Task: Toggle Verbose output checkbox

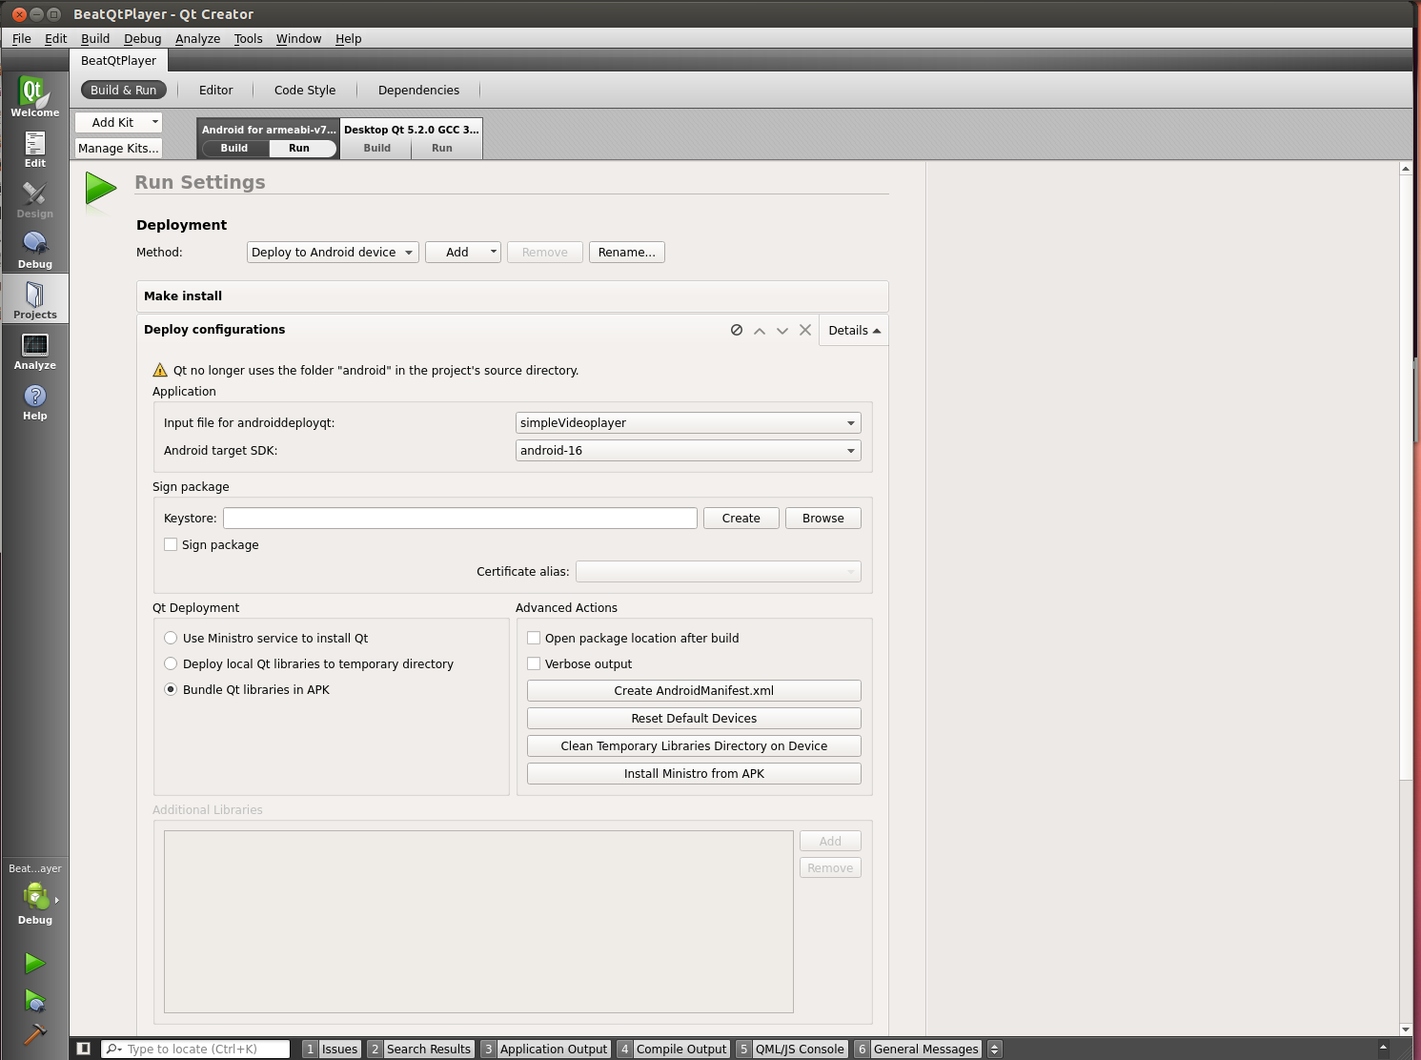Action: (534, 663)
